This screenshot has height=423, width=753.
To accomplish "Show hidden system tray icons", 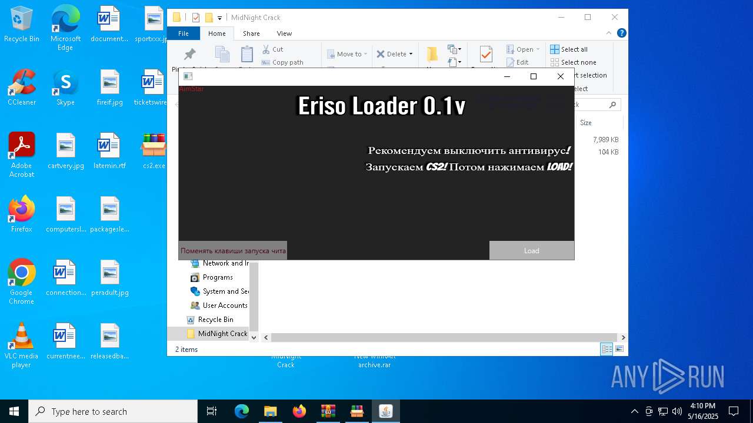I will coord(634,411).
